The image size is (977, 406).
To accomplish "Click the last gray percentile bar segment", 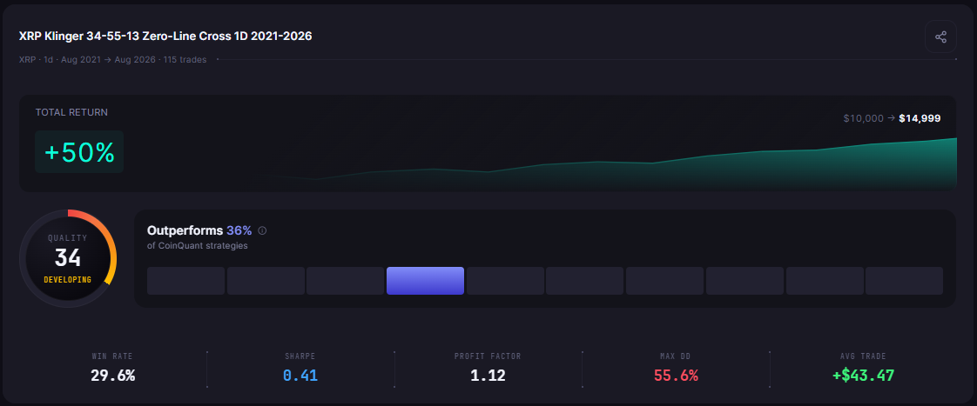I will pyautogui.click(x=904, y=281).
